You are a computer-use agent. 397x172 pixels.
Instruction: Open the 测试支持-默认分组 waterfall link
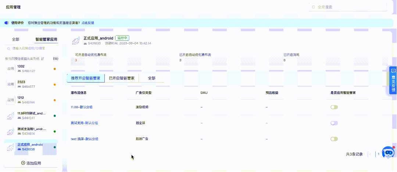[x=84, y=123]
